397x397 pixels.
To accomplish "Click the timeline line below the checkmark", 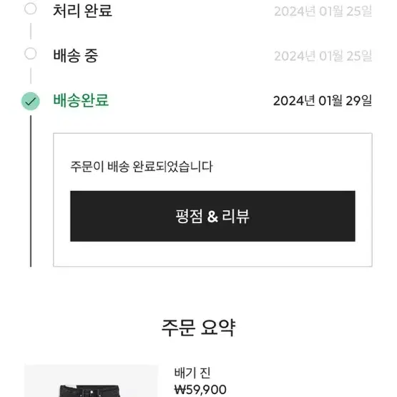I will pos(31,191).
